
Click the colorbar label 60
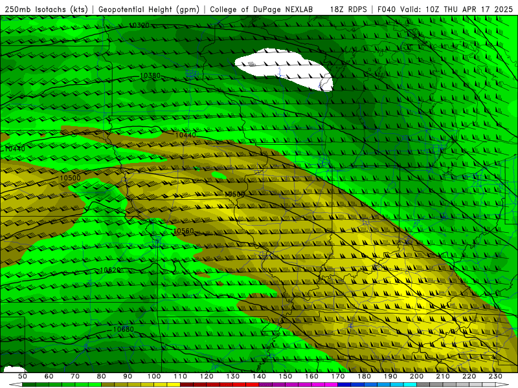49,376
